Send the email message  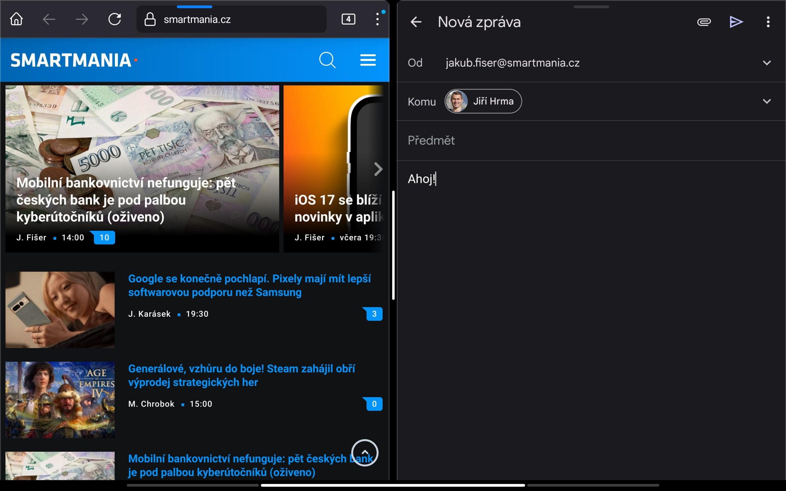tap(736, 22)
